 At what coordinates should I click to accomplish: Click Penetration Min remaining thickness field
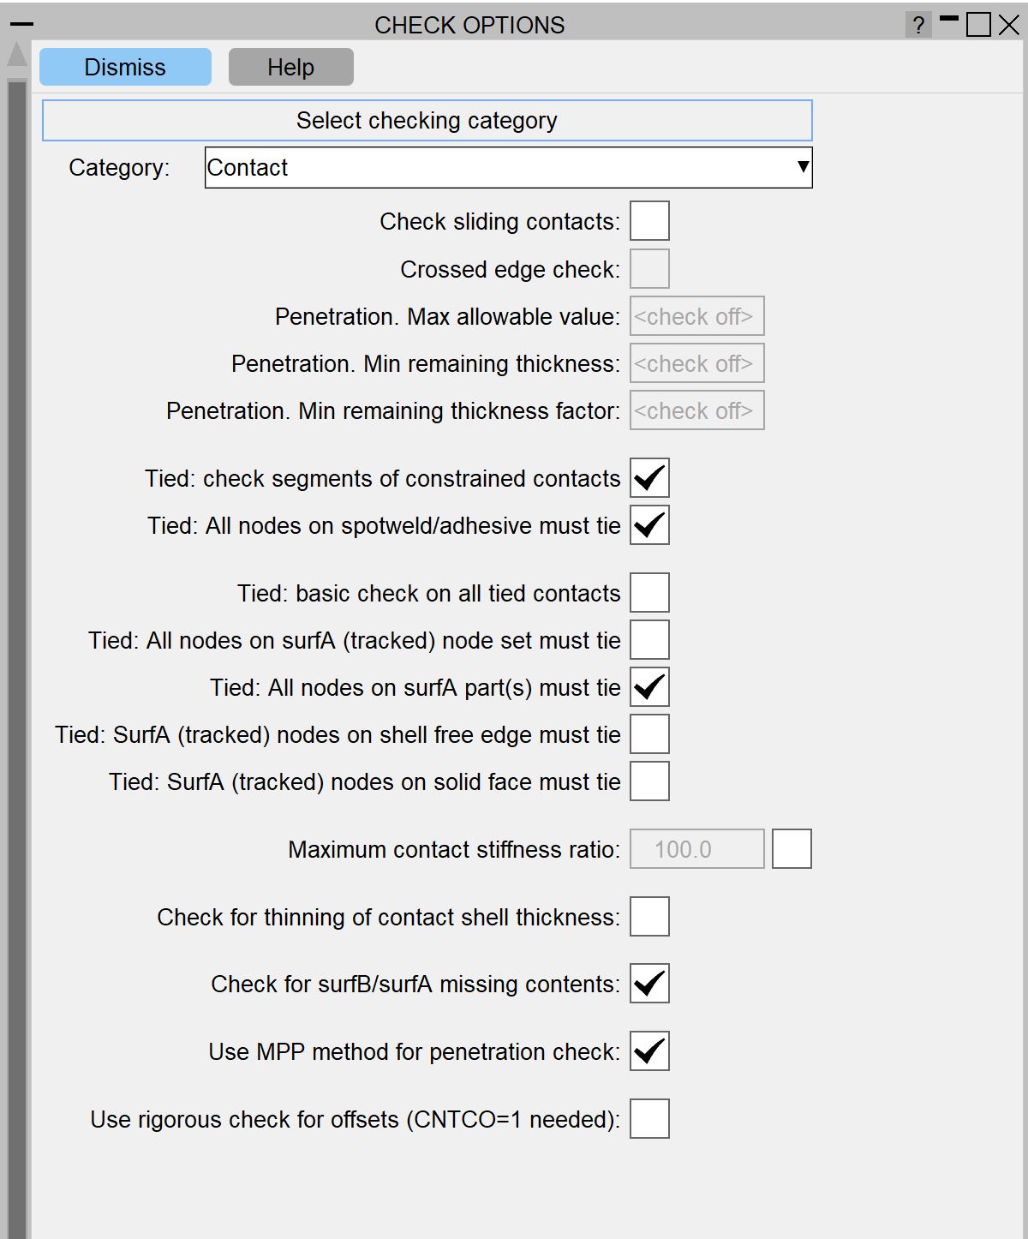click(x=696, y=363)
